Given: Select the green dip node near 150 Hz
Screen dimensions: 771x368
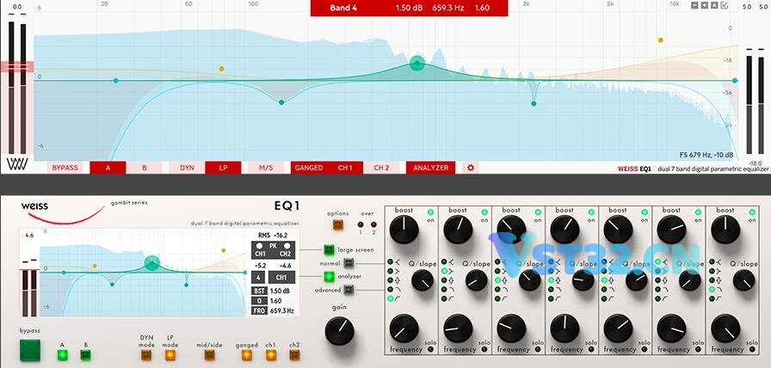Looking at the screenshot, I should tap(281, 102).
